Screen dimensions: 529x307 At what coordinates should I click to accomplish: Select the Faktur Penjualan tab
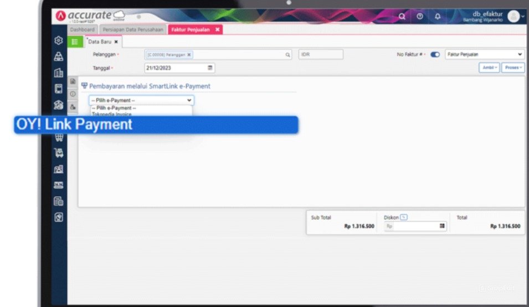191,30
